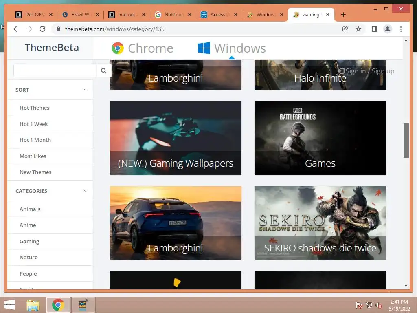Open File Explorer from taskbar

click(x=33, y=305)
